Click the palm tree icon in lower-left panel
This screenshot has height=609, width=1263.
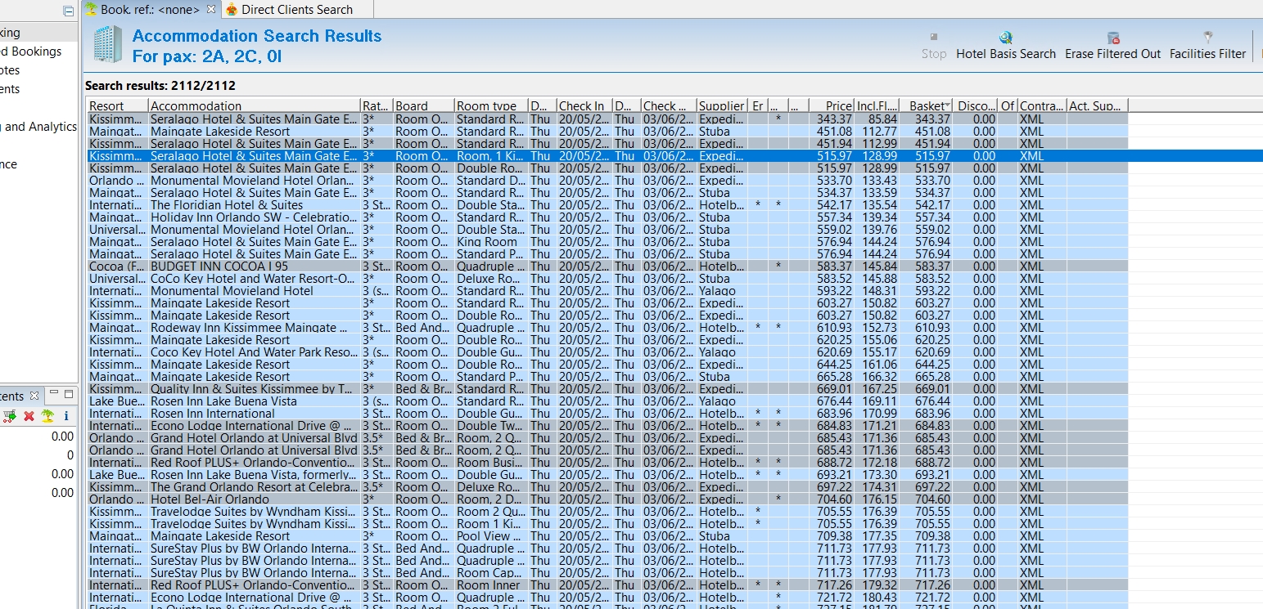[48, 416]
